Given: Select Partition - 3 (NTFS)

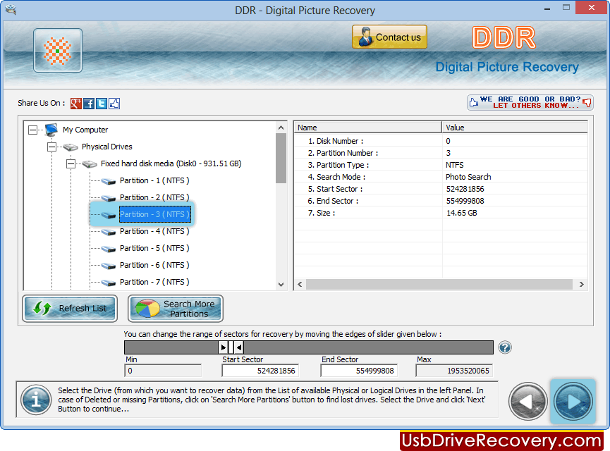Looking at the screenshot, I should [155, 214].
